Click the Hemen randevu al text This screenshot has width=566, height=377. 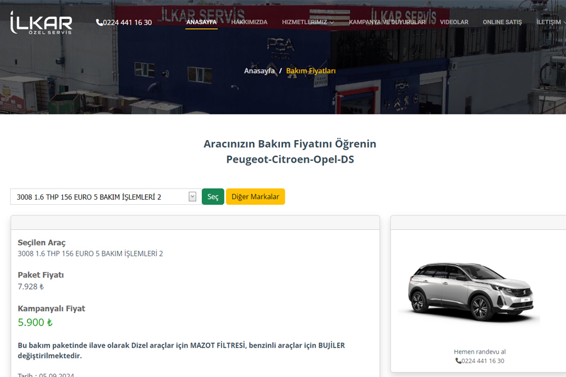479,351
